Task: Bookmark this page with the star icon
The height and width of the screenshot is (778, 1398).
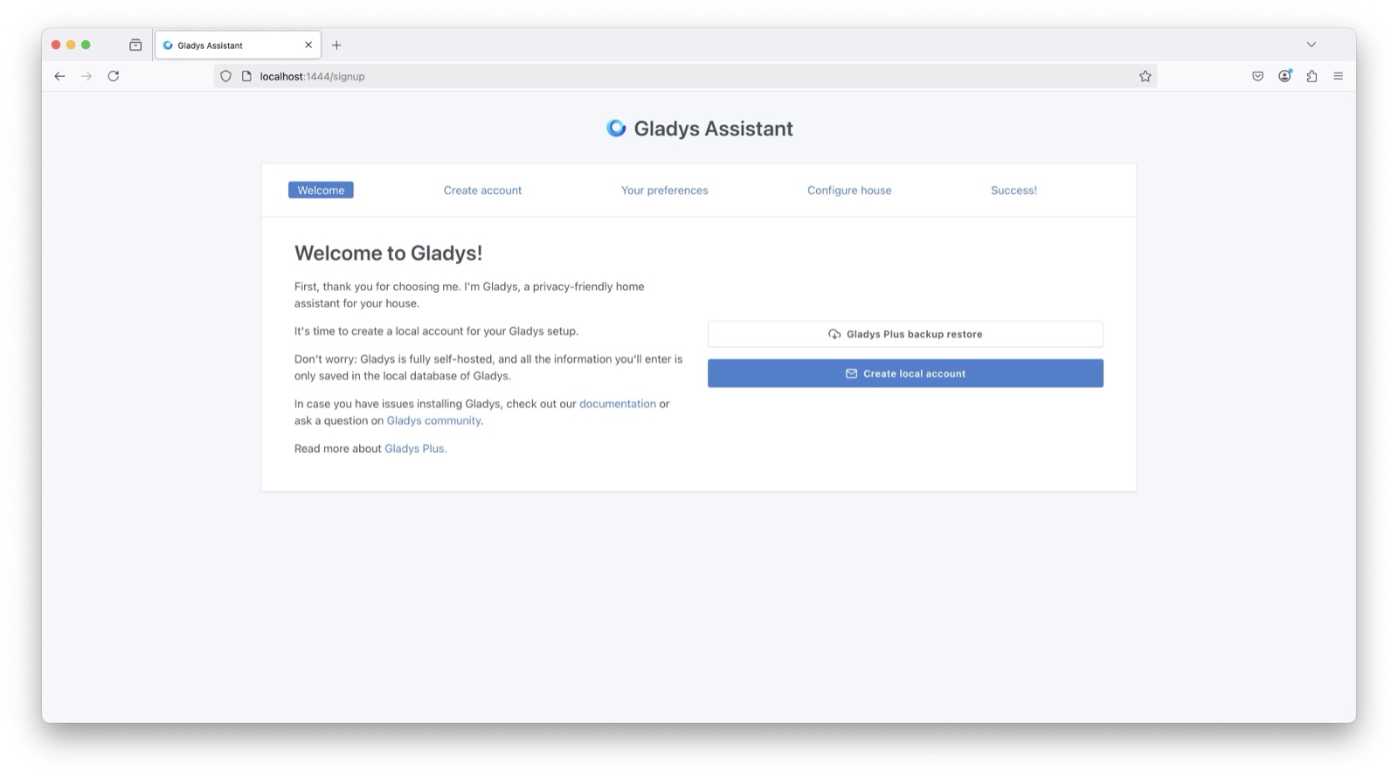Action: [1145, 76]
